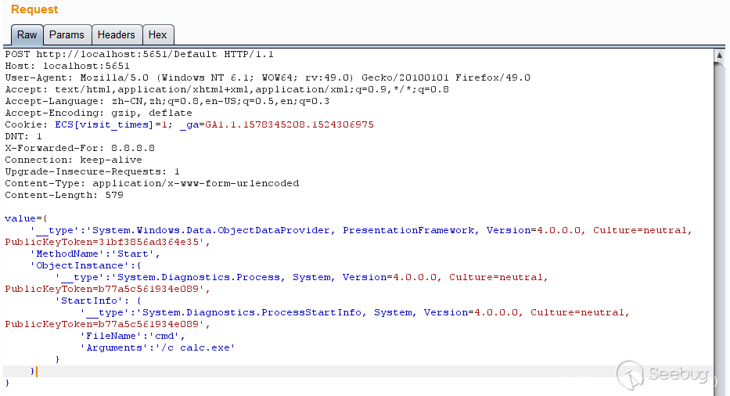Viewport: 730px width, 396px height.
Task: Click the scrollbar up arrow
Action: (719, 56)
